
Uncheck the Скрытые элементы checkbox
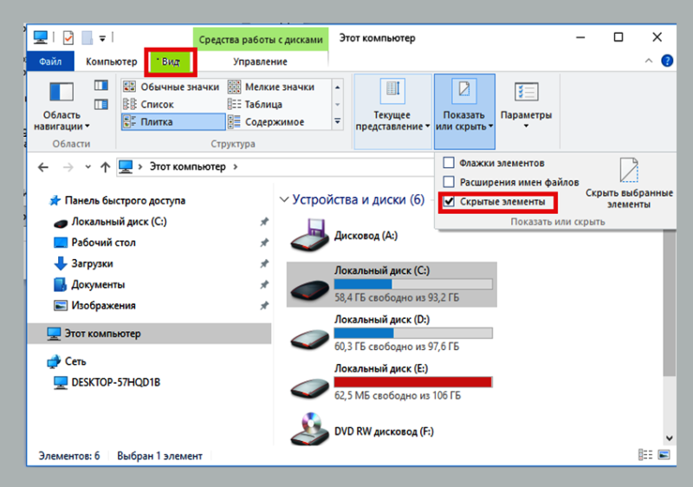point(449,202)
